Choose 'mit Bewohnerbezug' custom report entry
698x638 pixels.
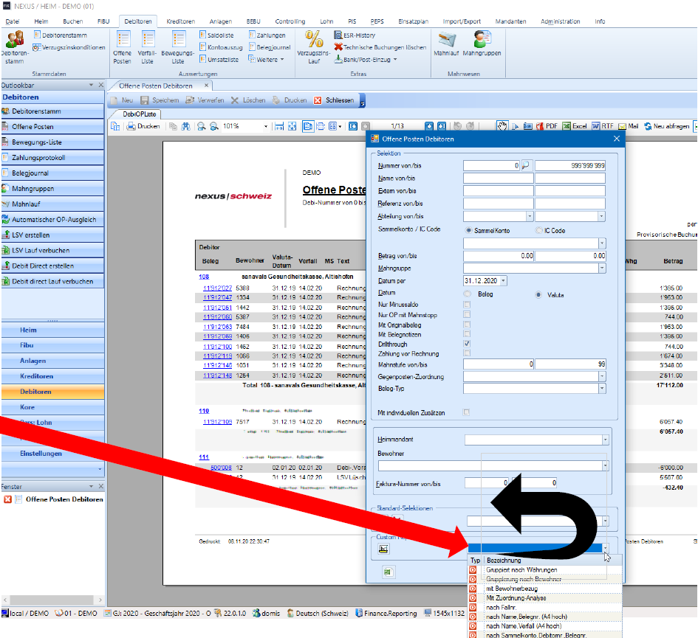point(545,588)
